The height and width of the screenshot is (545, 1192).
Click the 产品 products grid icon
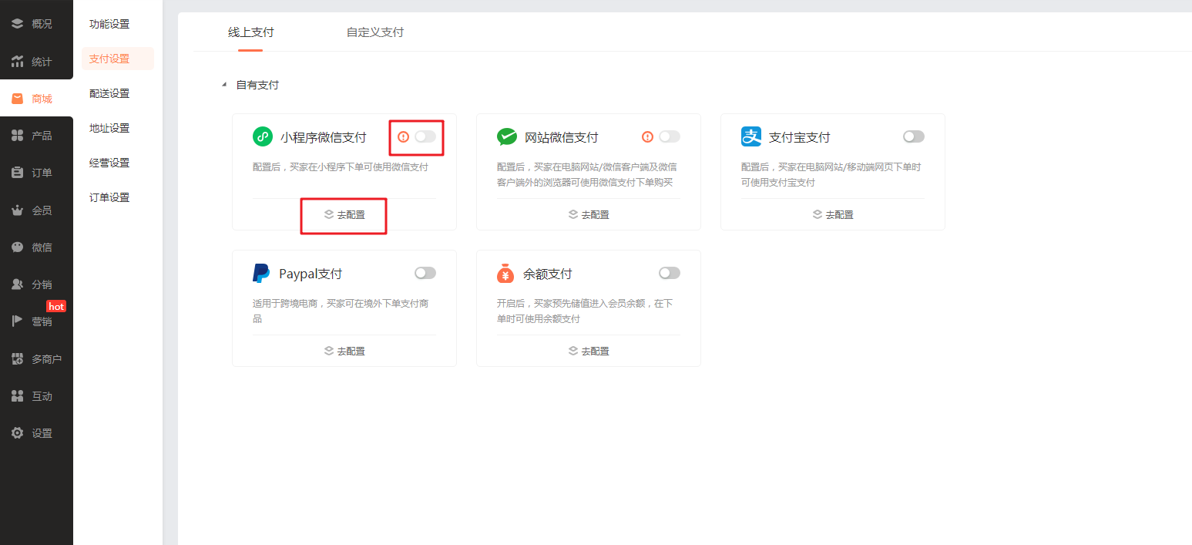coord(17,136)
